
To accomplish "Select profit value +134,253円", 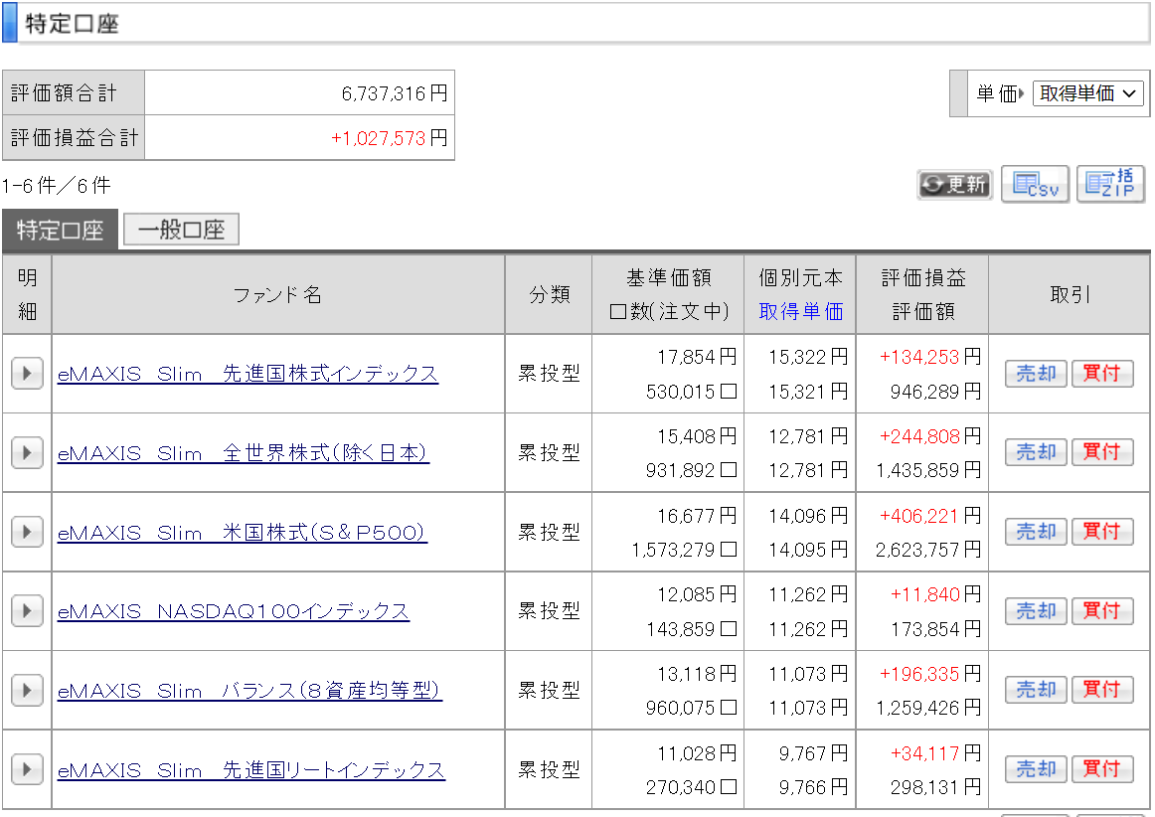I will tap(930, 357).
